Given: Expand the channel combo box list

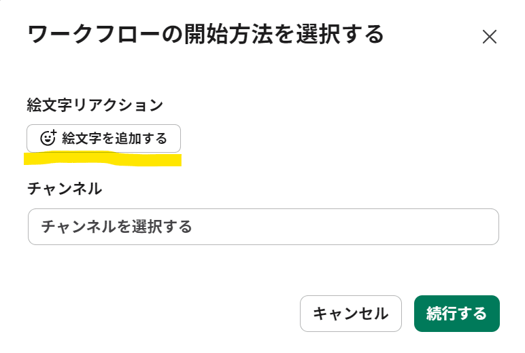Looking at the screenshot, I should click(263, 227).
